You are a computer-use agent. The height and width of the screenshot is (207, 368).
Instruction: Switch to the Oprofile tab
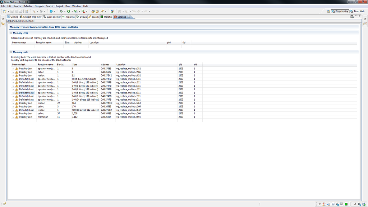point(106,17)
